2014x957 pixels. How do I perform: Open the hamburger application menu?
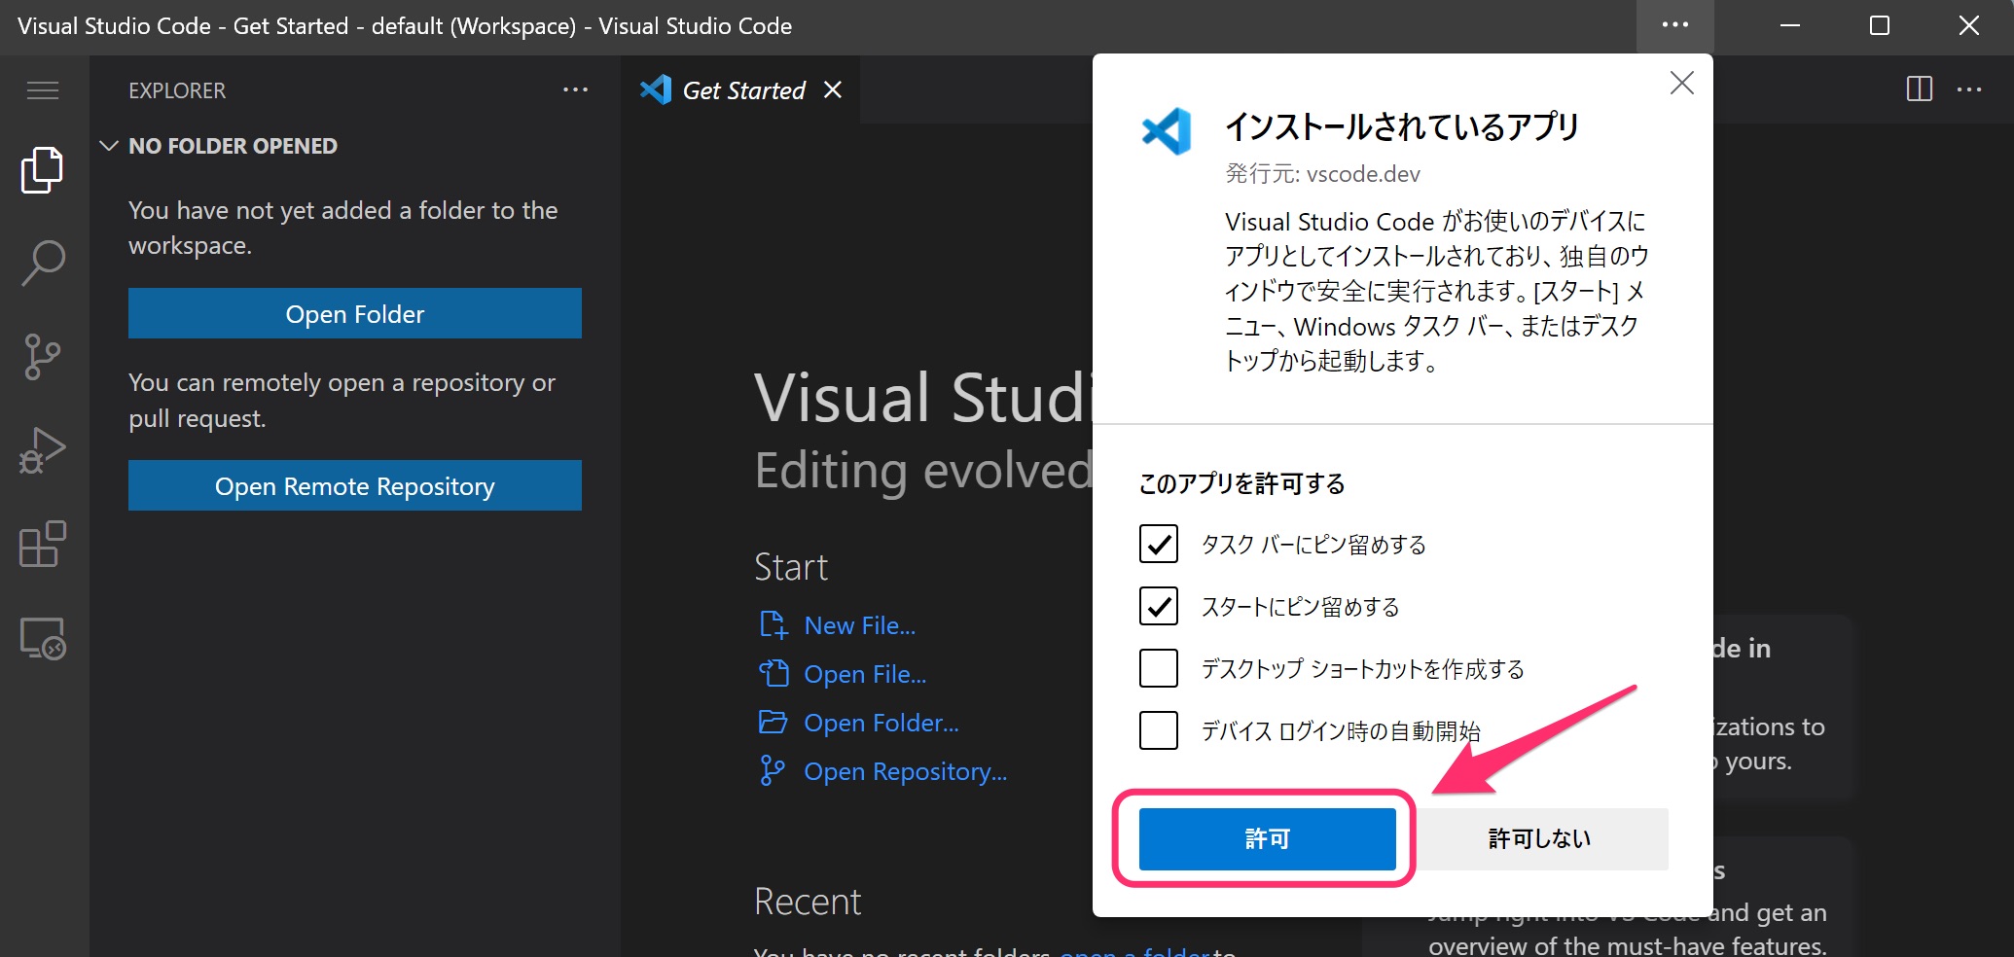pyautogui.click(x=43, y=90)
